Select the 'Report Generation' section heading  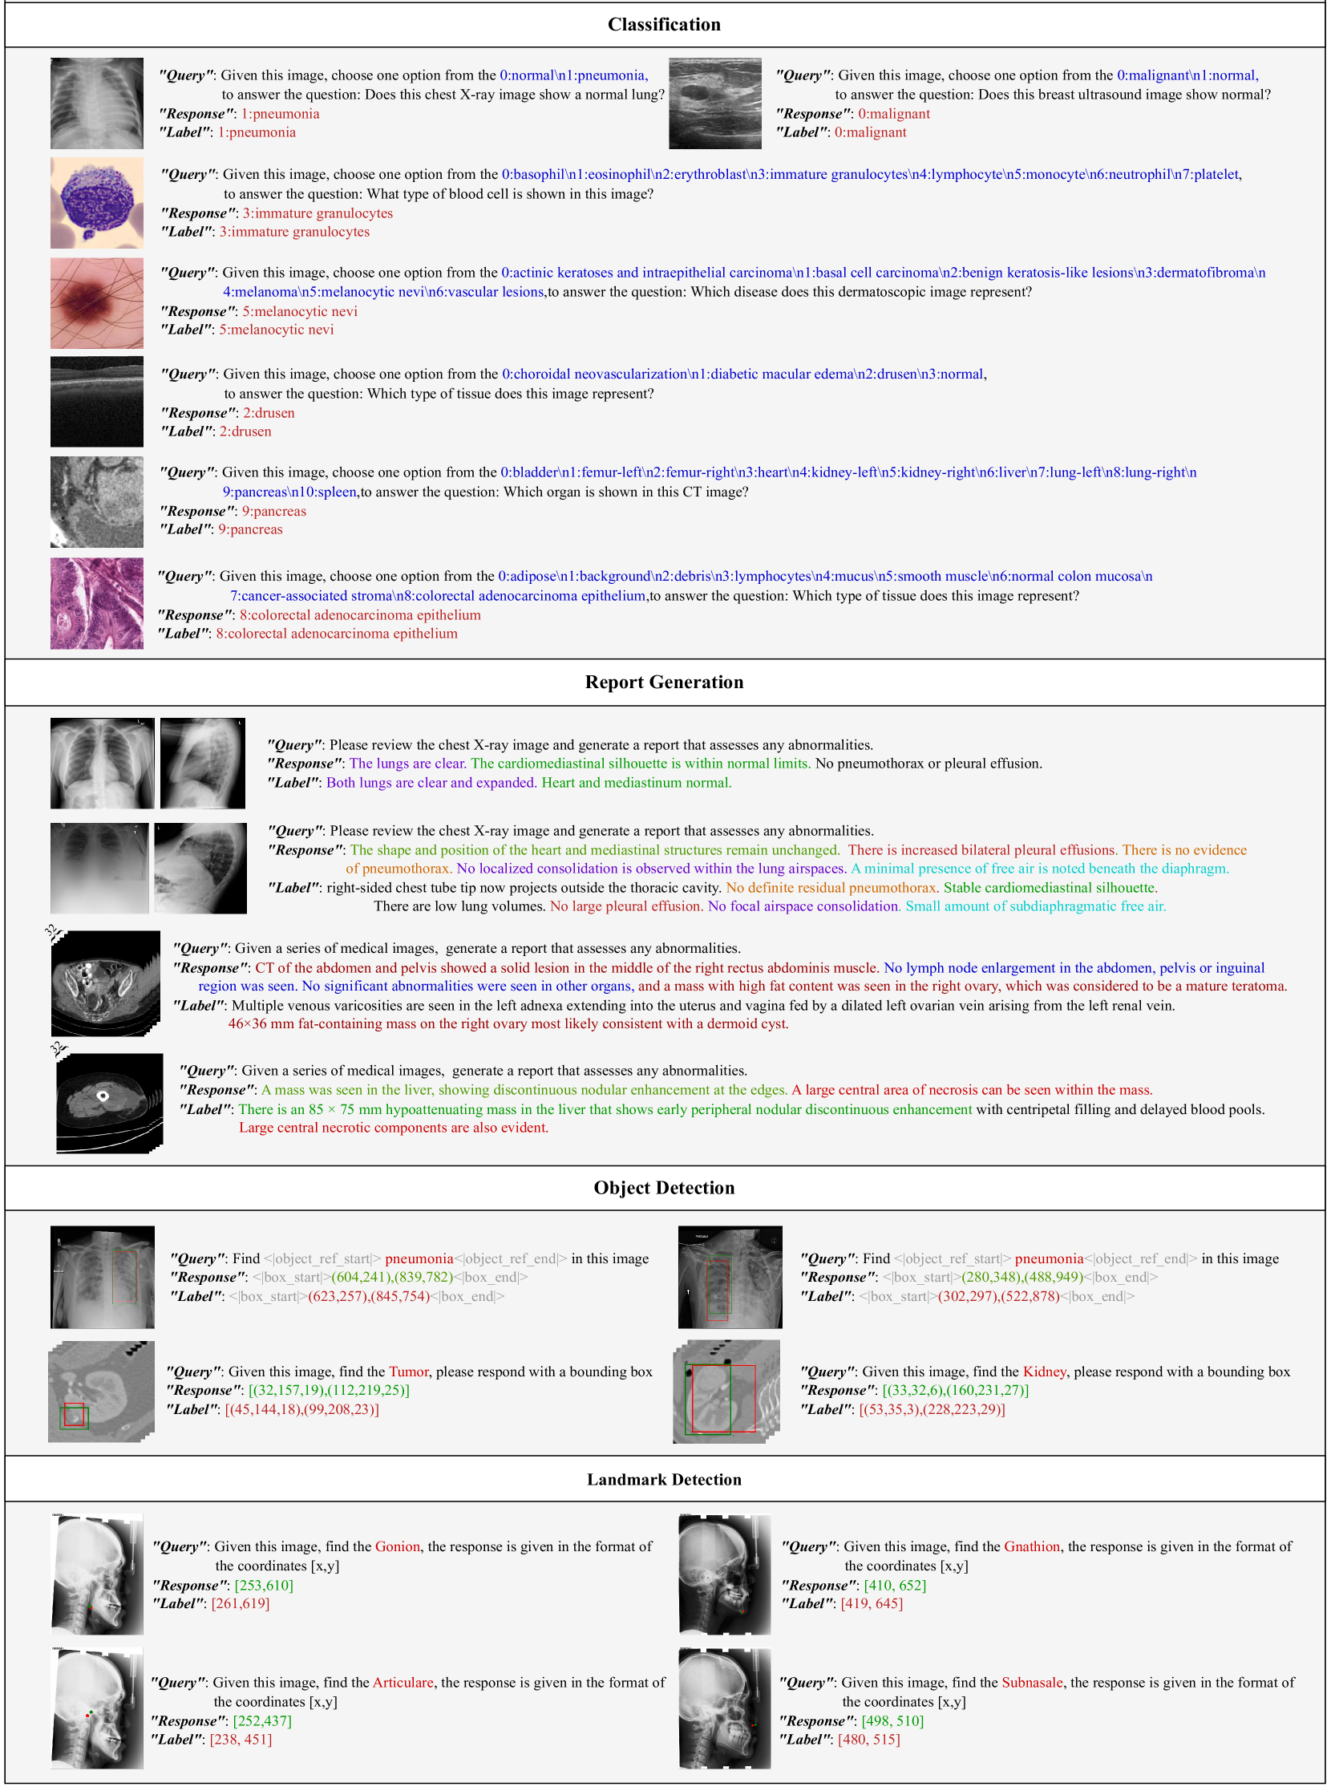coord(665,682)
